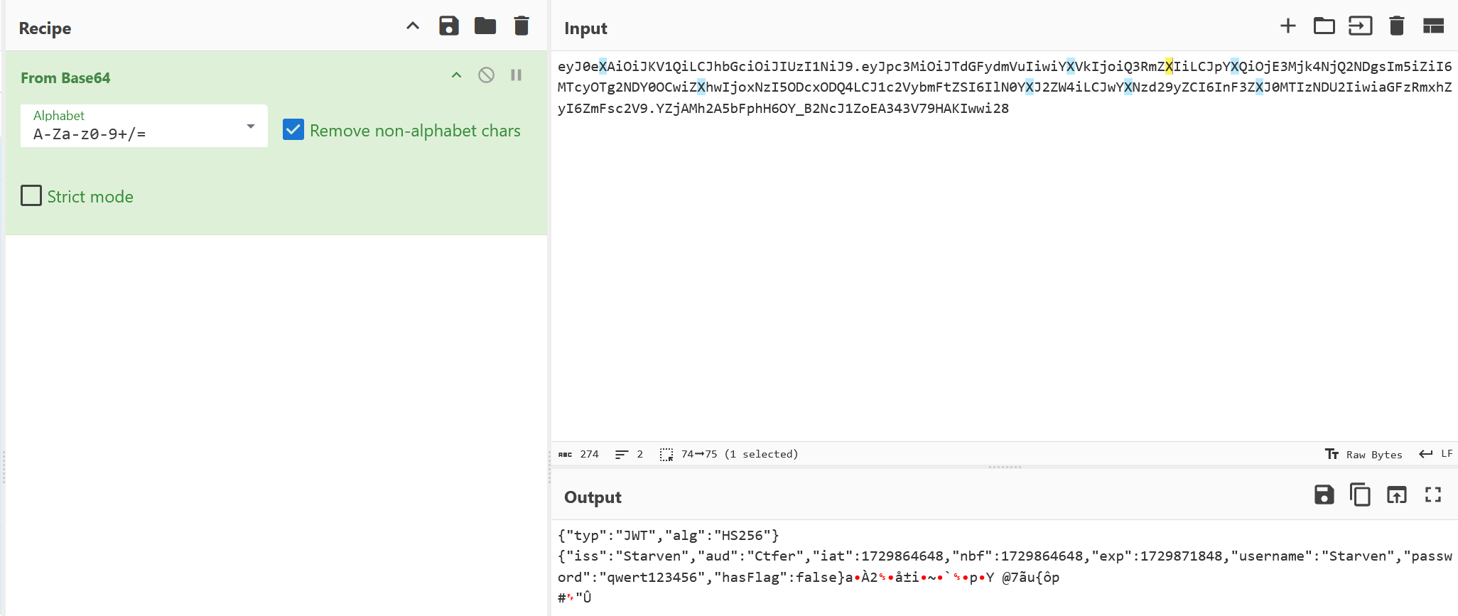The height and width of the screenshot is (616, 1458).
Task: Open folder as input
Action: pyautogui.click(x=1324, y=26)
